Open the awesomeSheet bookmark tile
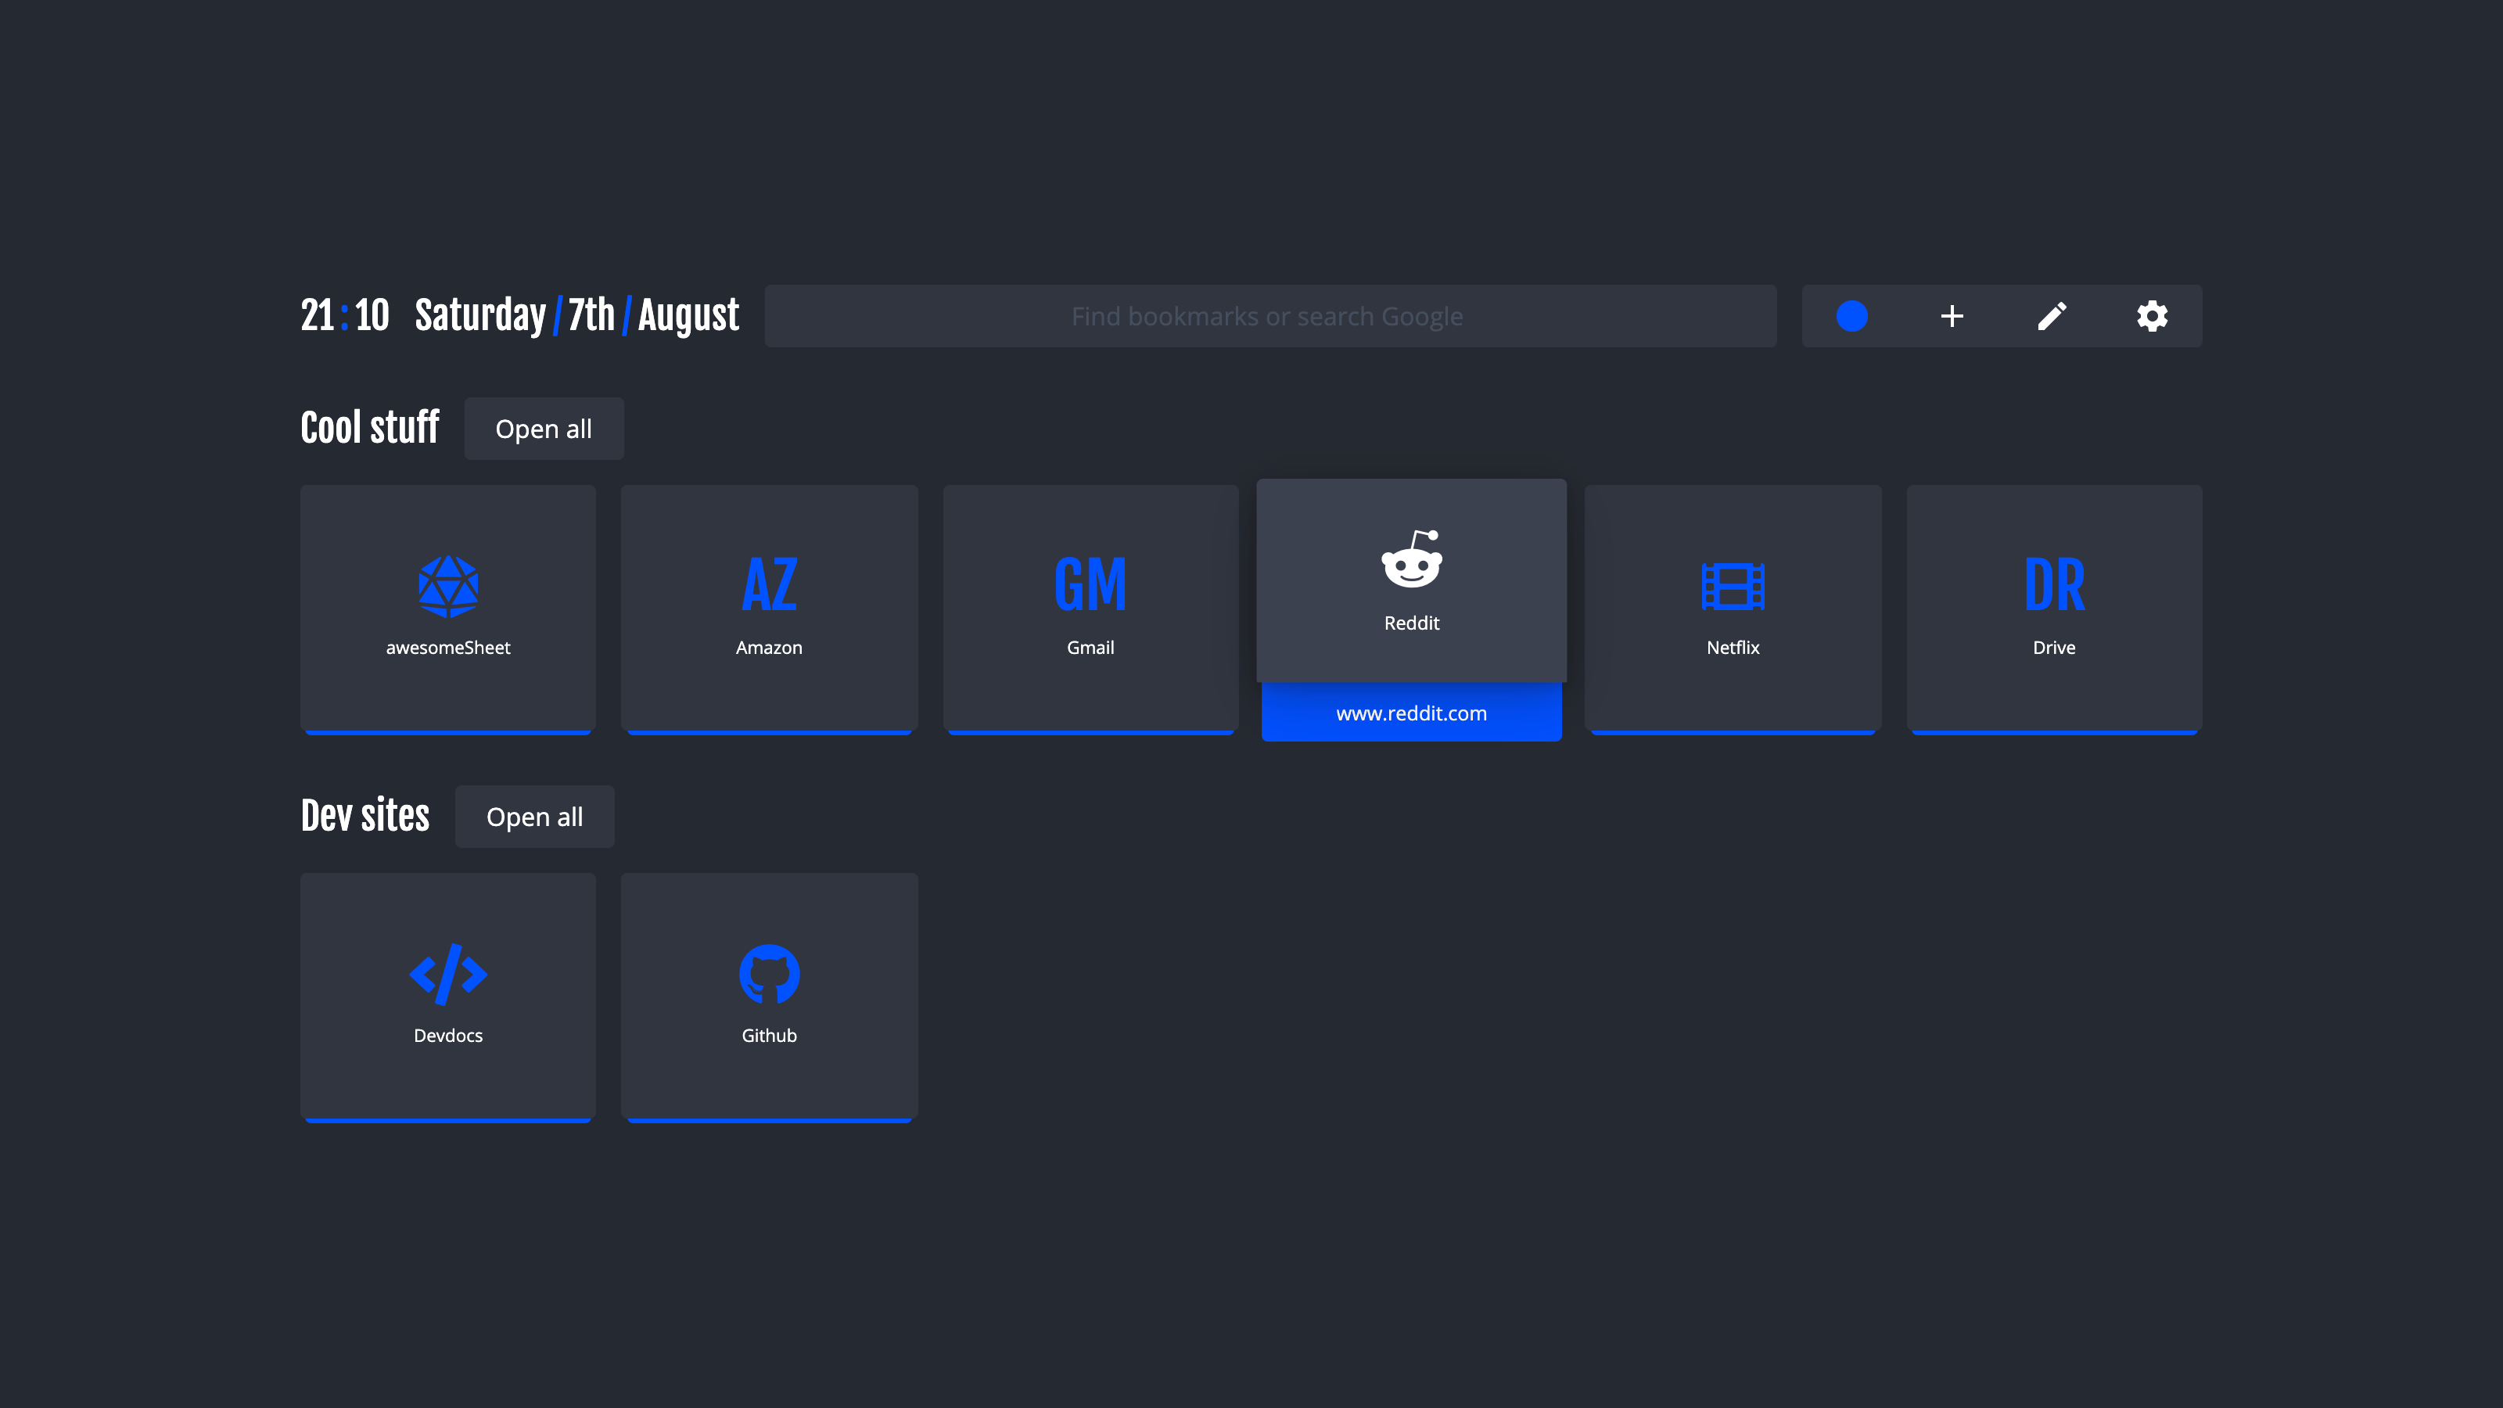The image size is (2503, 1408). 448,607
